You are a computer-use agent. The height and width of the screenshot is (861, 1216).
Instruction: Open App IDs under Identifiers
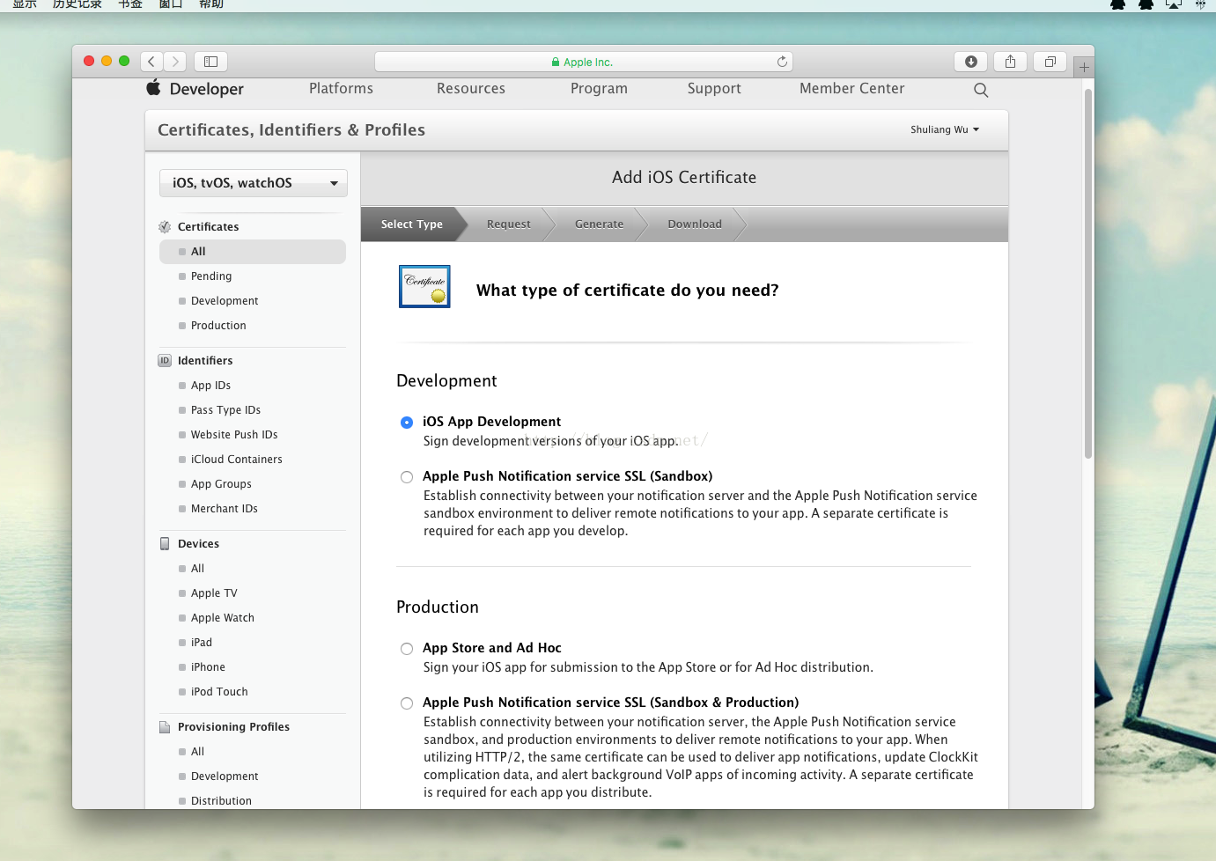pos(210,386)
